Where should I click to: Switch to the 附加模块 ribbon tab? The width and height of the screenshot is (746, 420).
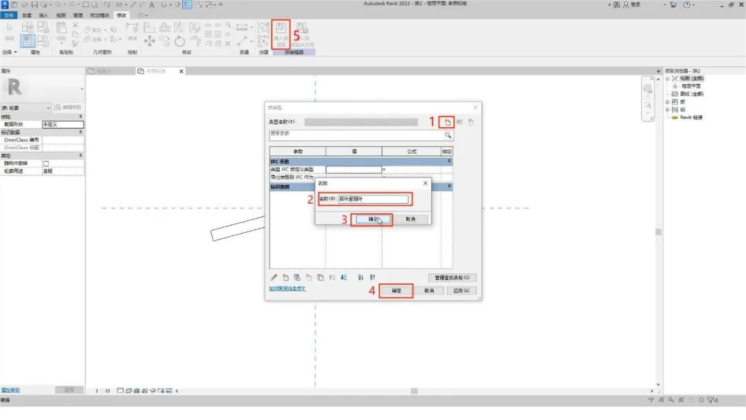tap(100, 15)
